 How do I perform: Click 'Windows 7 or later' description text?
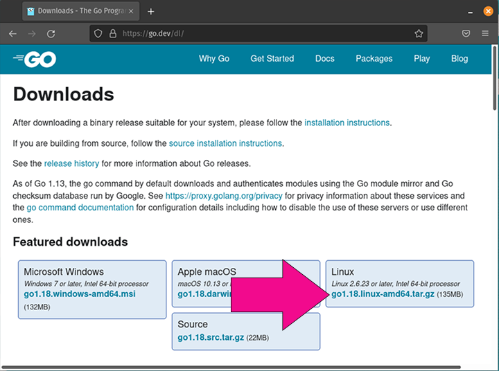tap(86, 284)
